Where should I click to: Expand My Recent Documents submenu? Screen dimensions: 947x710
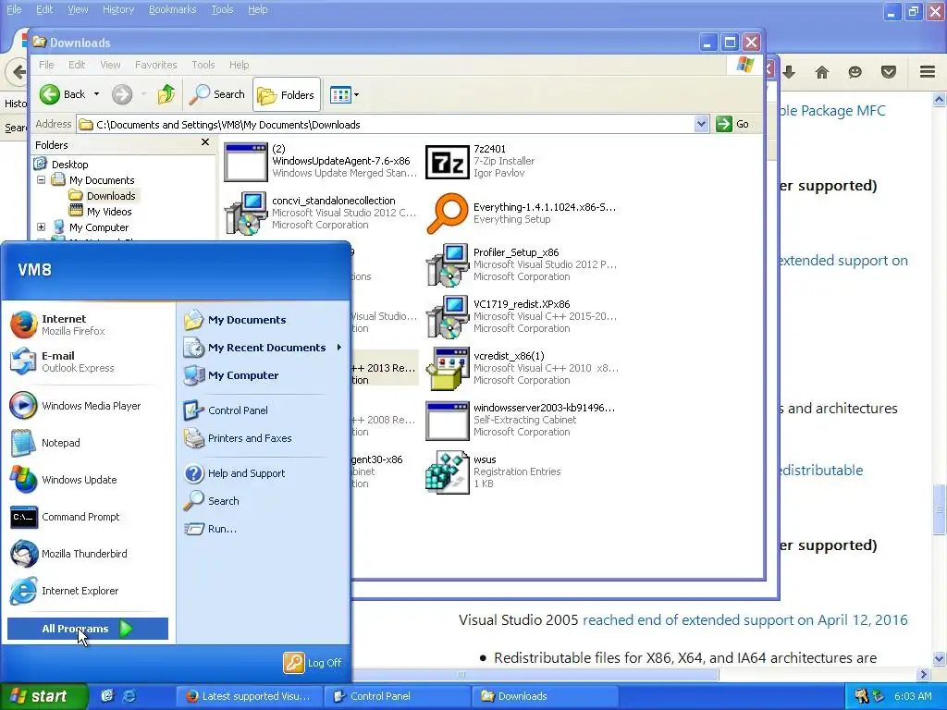pos(262,348)
